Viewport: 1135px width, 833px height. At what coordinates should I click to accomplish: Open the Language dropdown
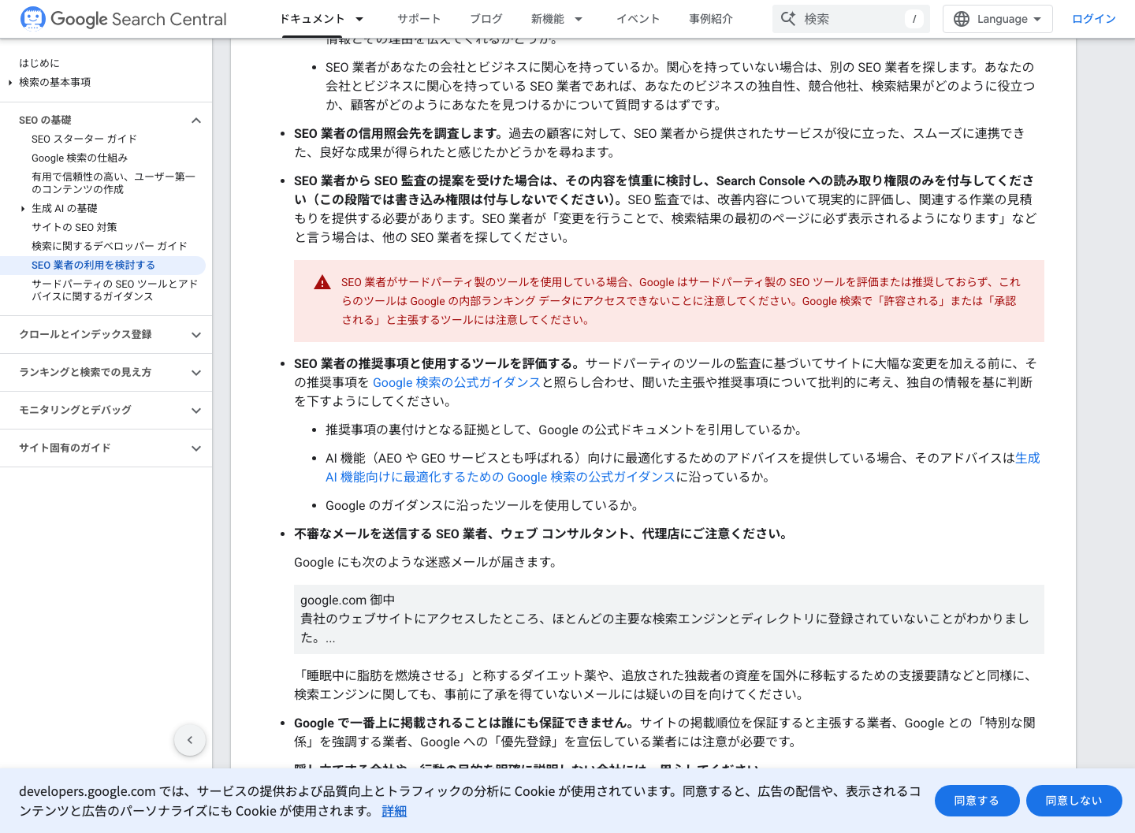pos(998,19)
